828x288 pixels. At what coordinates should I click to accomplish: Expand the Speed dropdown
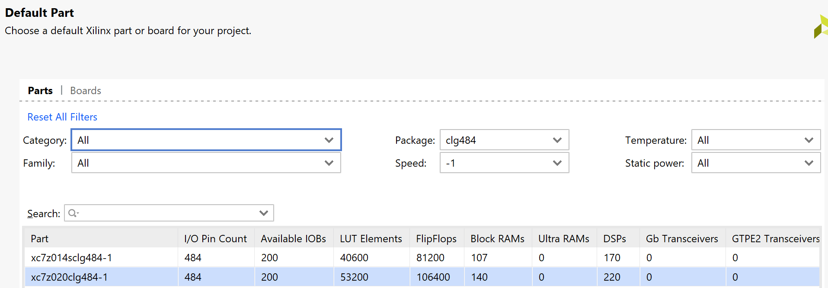504,163
